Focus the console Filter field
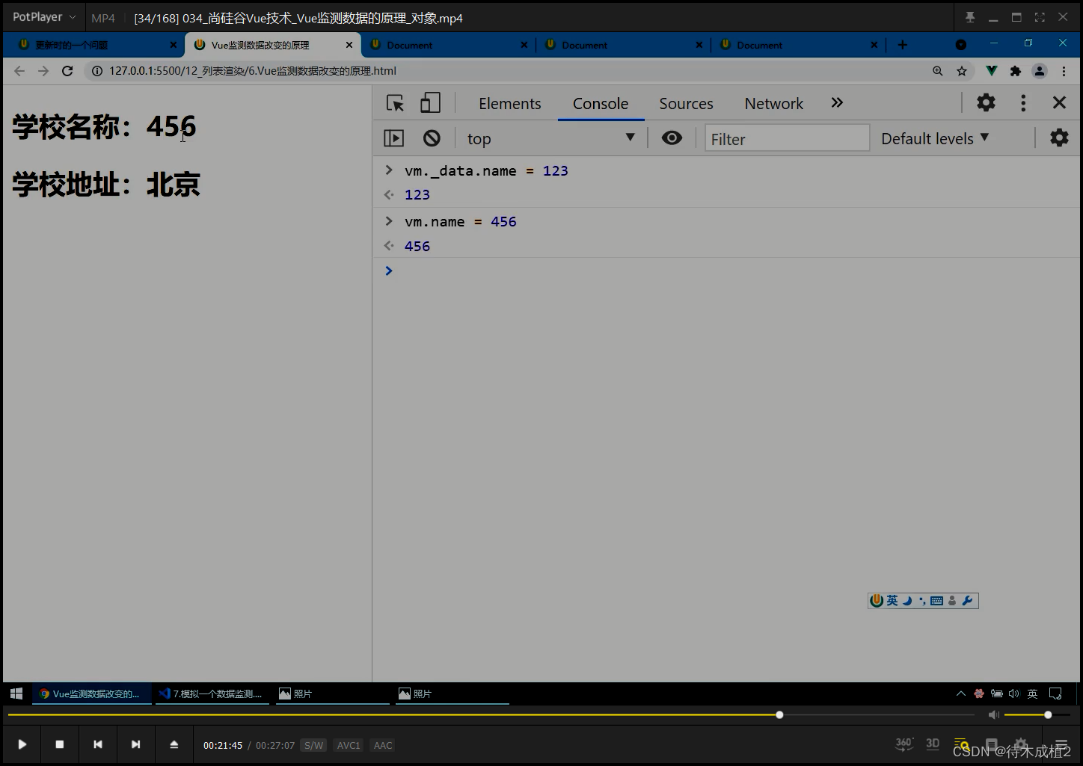The image size is (1083, 766). coord(787,138)
